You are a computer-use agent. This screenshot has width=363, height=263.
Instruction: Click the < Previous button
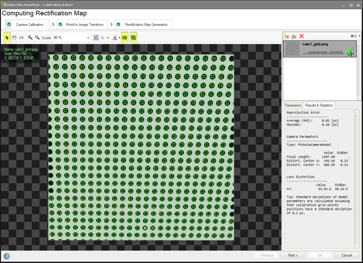(x=266, y=255)
